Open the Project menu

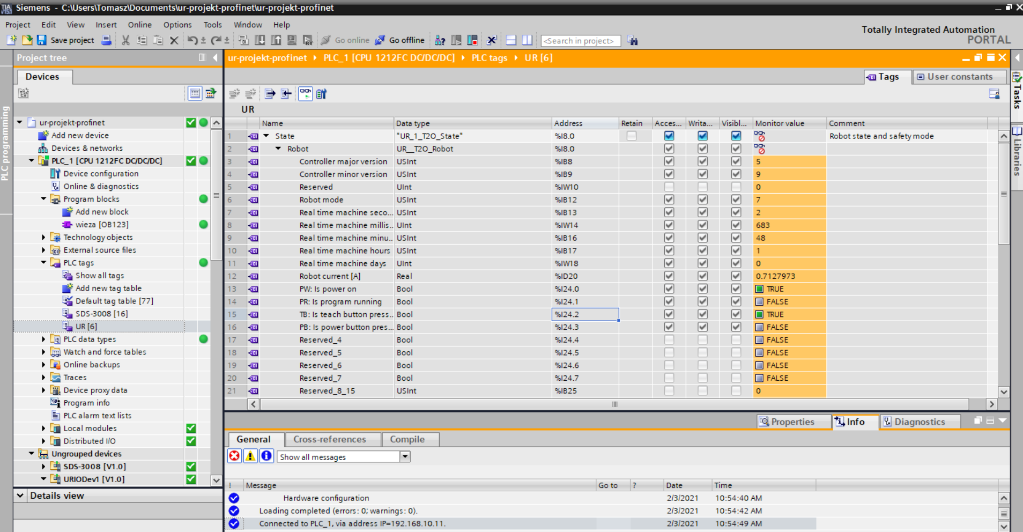tap(18, 25)
